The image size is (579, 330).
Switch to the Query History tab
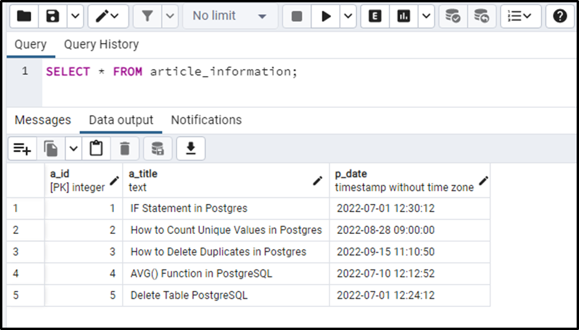click(x=101, y=44)
